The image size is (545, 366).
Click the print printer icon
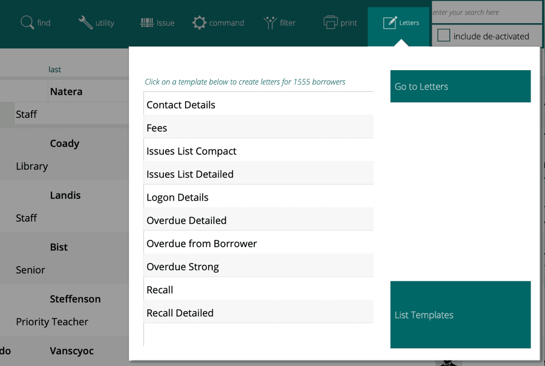331,23
